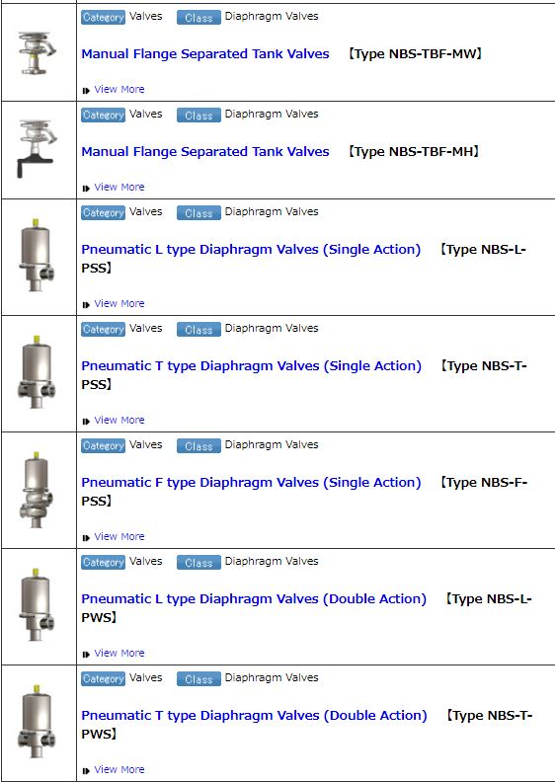This screenshot has height=782, width=555.
Task: Click View More under NBS-TBF-MW valve
Action: 119,89
